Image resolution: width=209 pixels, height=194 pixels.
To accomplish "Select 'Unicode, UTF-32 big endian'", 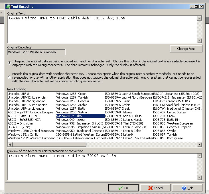I will (27, 101).
